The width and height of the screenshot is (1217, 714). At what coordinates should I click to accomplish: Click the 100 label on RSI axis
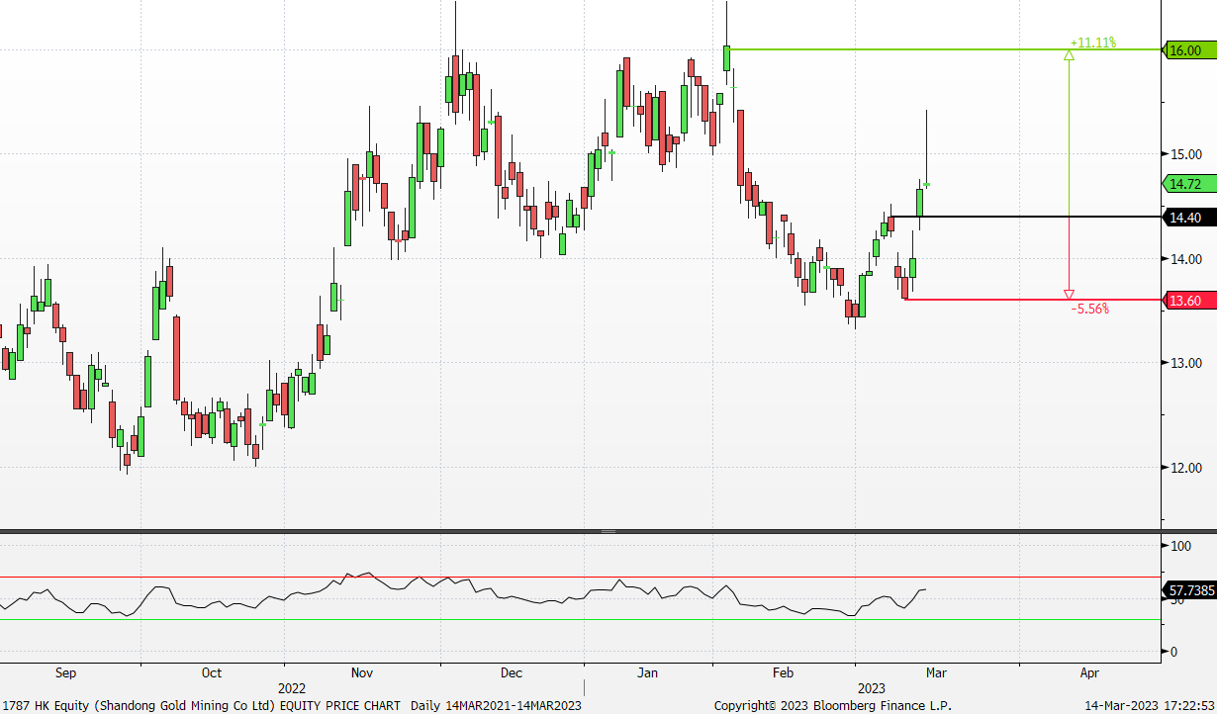[1180, 546]
